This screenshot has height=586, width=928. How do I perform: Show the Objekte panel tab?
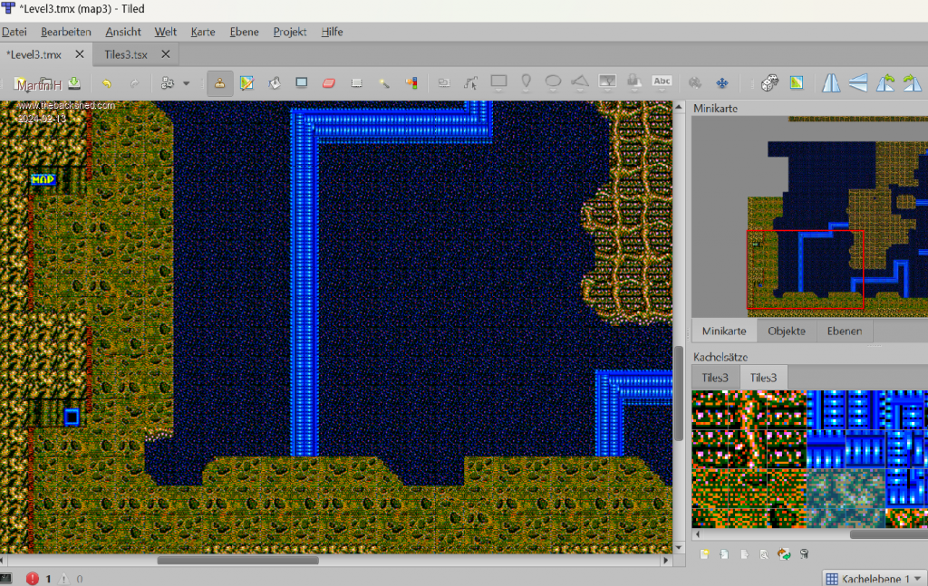point(786,331)
